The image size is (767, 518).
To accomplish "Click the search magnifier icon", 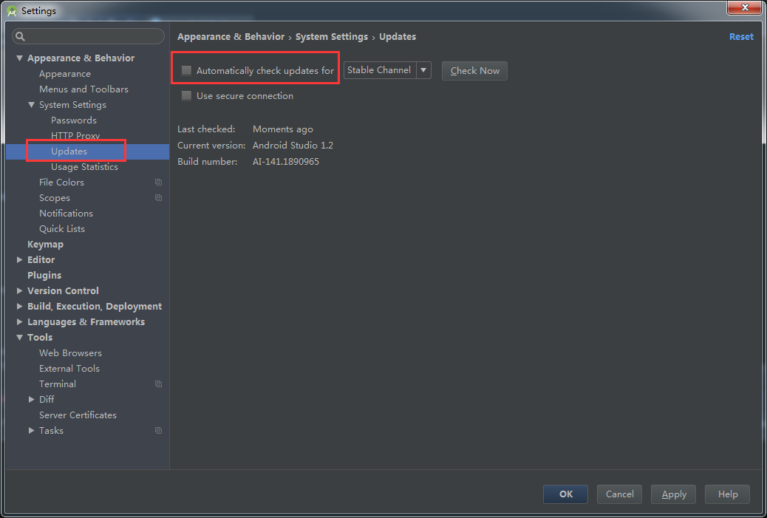I will (20, 36).
